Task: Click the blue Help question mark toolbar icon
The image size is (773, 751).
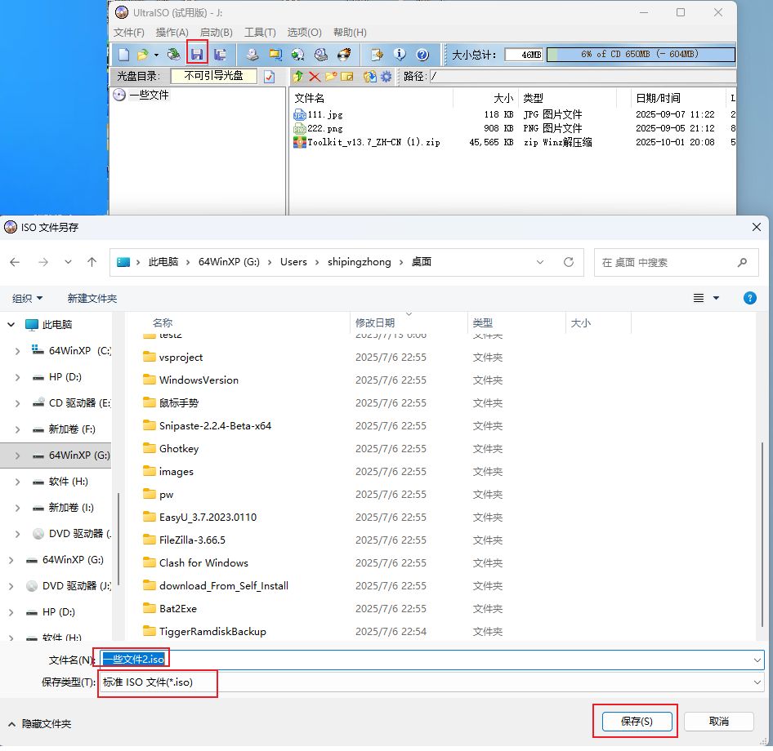Action: pyautogui.click(x=422, y=55)
